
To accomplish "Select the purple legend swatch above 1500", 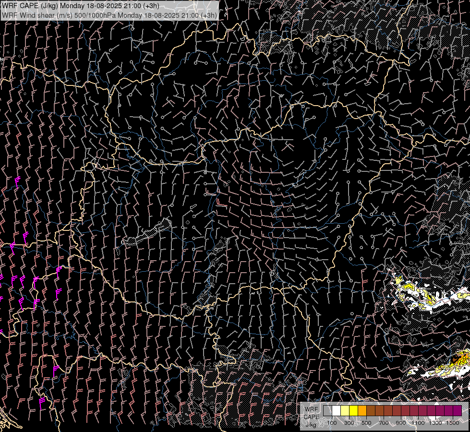I will tap(458, 410).
